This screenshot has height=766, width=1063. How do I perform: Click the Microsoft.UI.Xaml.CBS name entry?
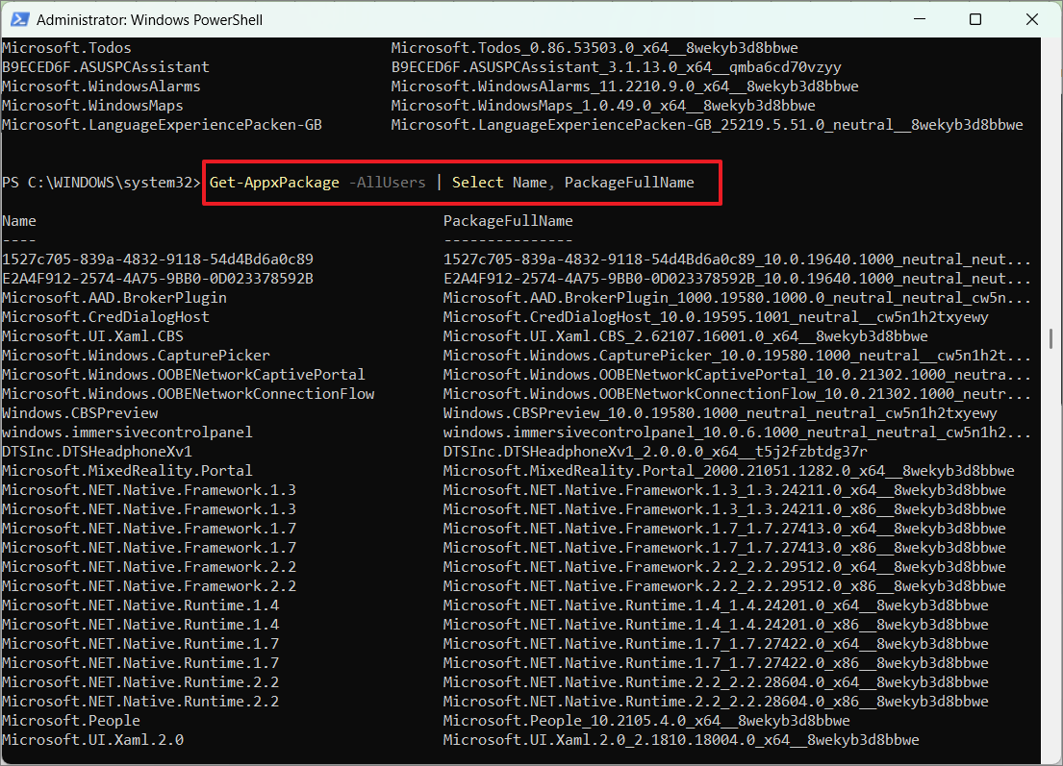tap(92, 336)
